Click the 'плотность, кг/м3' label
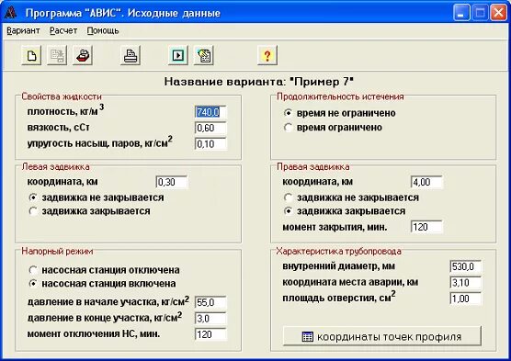Viewport: 511px width, 361px height. pyautogui.click(x=65, y=110)
